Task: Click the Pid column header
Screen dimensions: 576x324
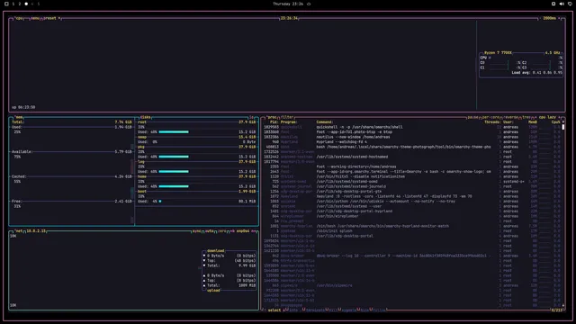Action: [274, 122]
